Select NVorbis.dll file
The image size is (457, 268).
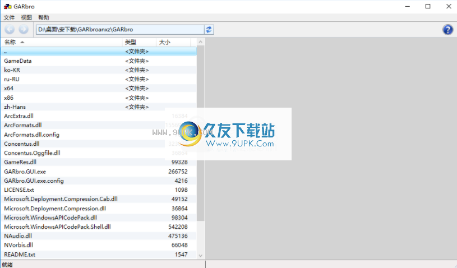click(99, 245)
